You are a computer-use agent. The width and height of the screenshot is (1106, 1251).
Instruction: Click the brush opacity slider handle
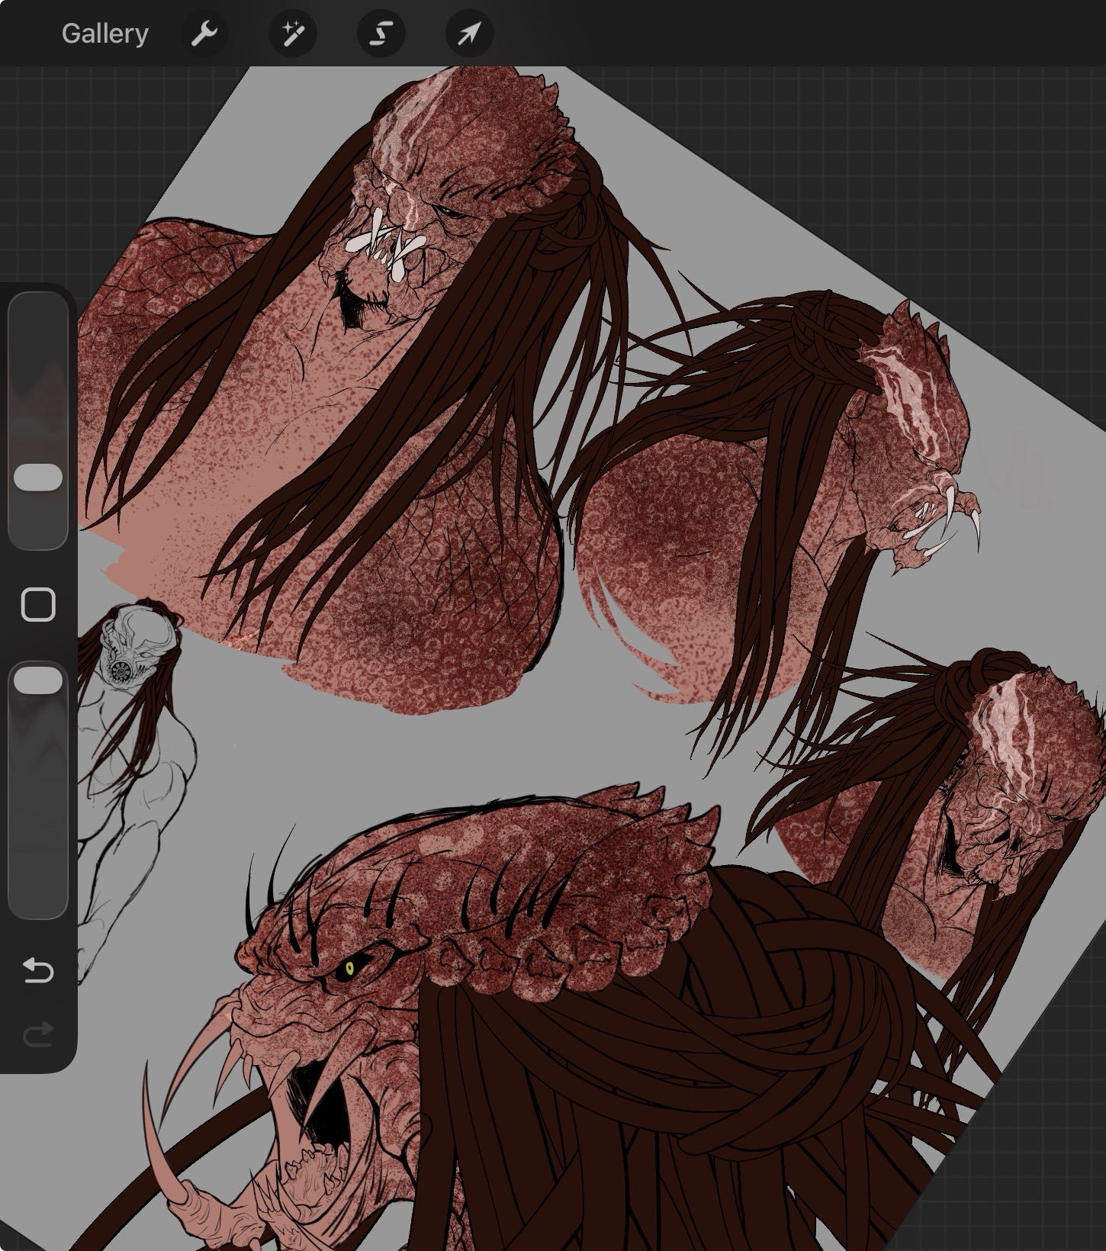coord(38,680)
